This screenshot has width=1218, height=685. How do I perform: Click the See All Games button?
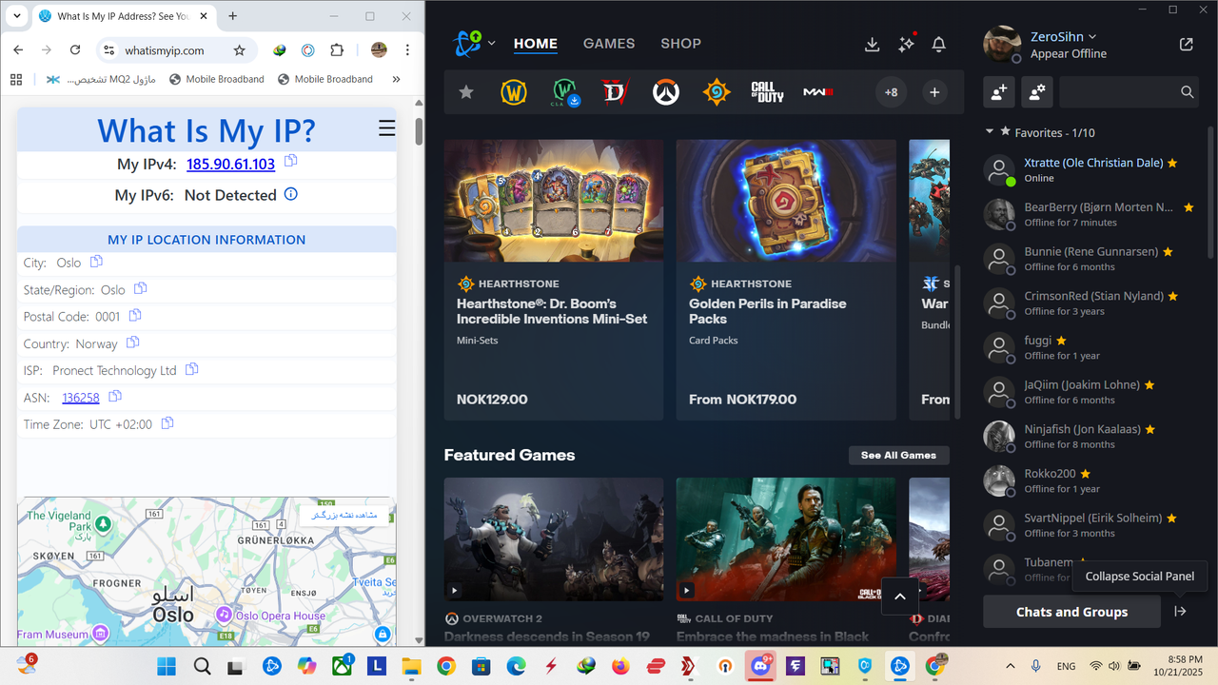898,455
